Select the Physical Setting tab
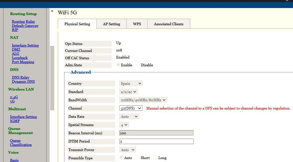 pos(77,24)
